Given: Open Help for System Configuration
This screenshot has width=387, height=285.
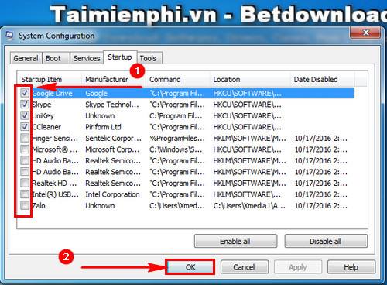Looking at the screenshot, I should click(x=351, y=267).
